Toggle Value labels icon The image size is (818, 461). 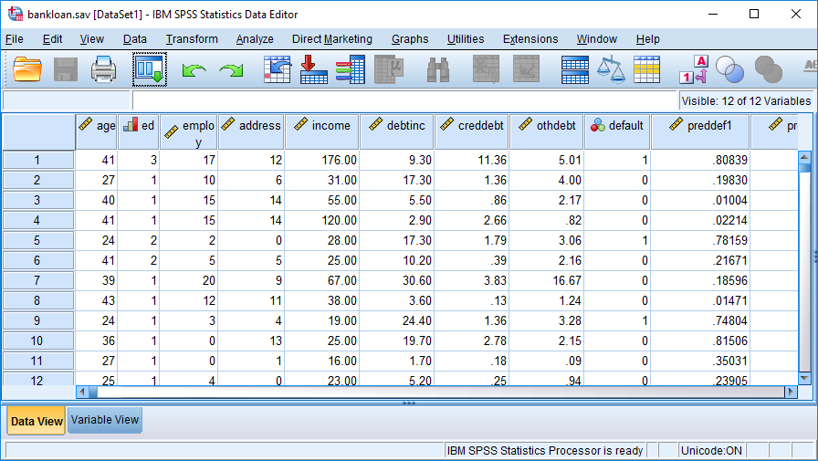(x=694, y=69)
